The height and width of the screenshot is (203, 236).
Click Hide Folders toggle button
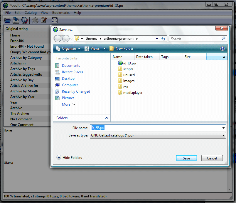coord(69,158)
